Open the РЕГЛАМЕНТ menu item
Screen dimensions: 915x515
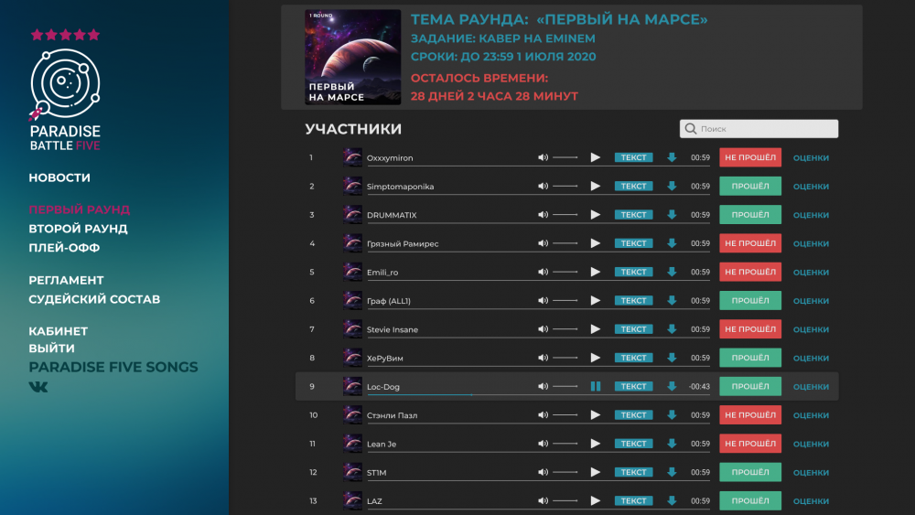(x=66, y=280)
